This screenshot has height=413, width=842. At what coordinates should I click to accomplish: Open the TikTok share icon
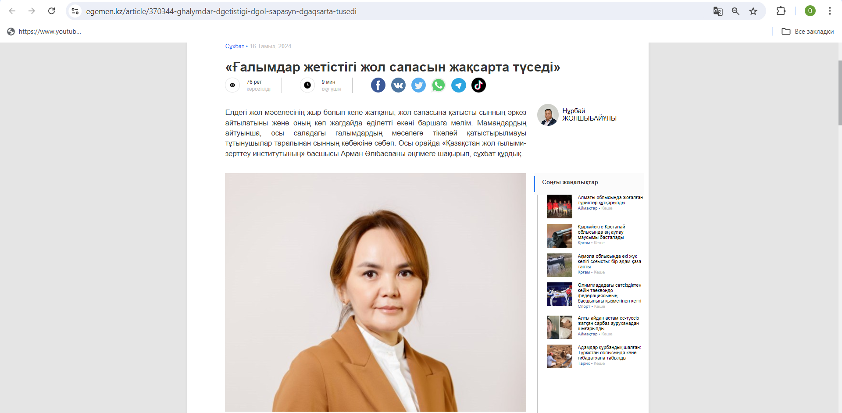(478, 85)
